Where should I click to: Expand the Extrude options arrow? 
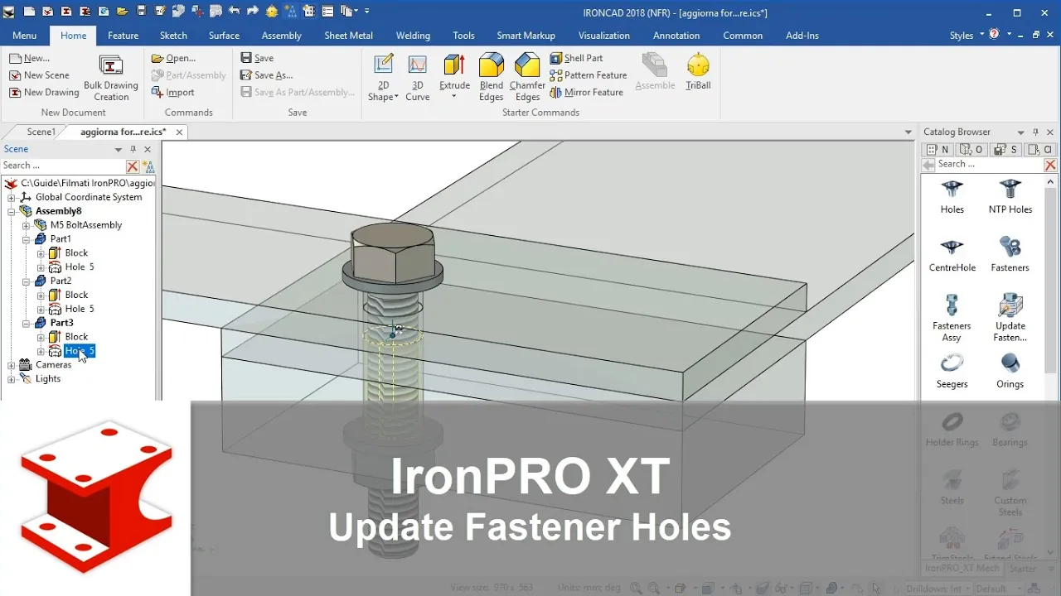[x=454, y=96]
